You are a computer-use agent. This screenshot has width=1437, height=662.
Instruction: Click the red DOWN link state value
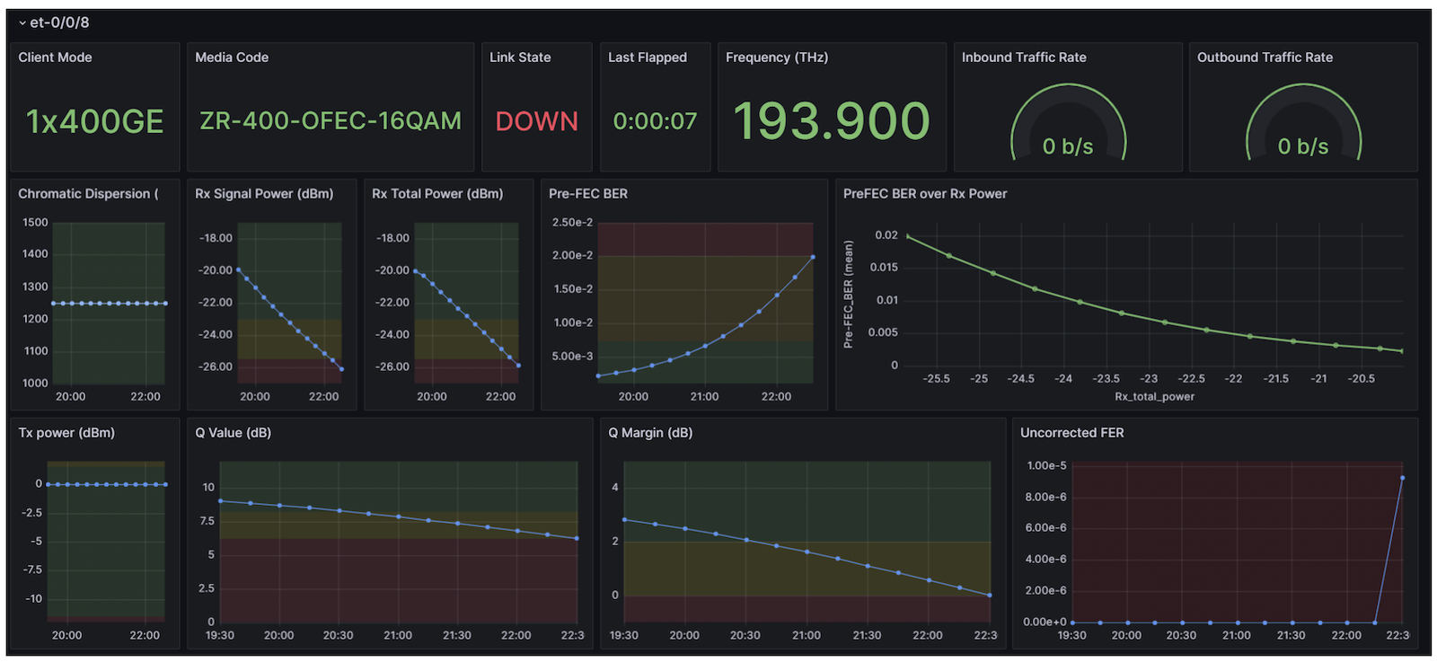(537, 121)
